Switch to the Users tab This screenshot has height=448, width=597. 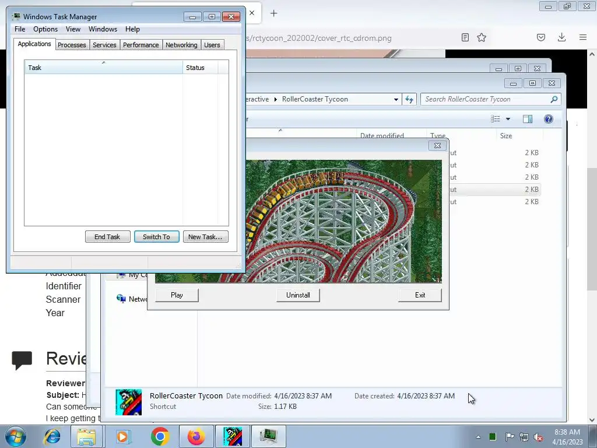(212, 45)
